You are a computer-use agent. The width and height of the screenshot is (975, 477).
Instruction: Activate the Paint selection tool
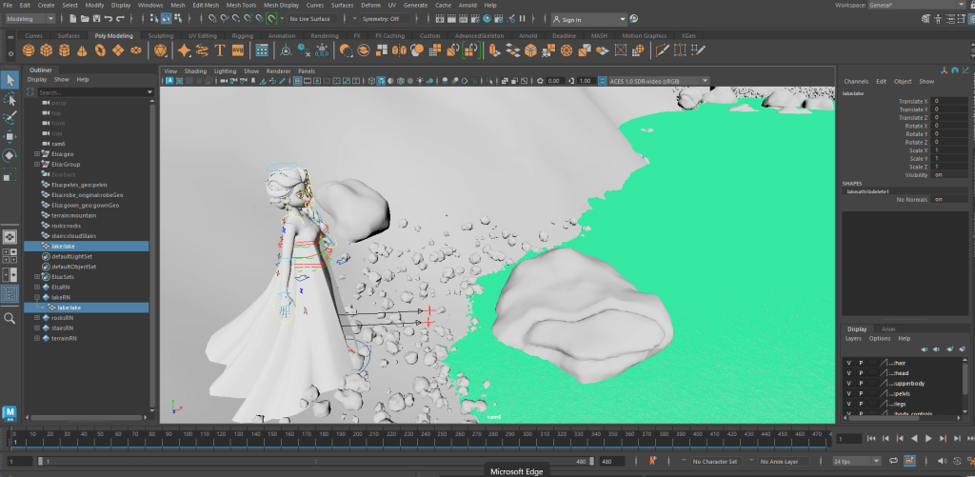tap(10, 117)
